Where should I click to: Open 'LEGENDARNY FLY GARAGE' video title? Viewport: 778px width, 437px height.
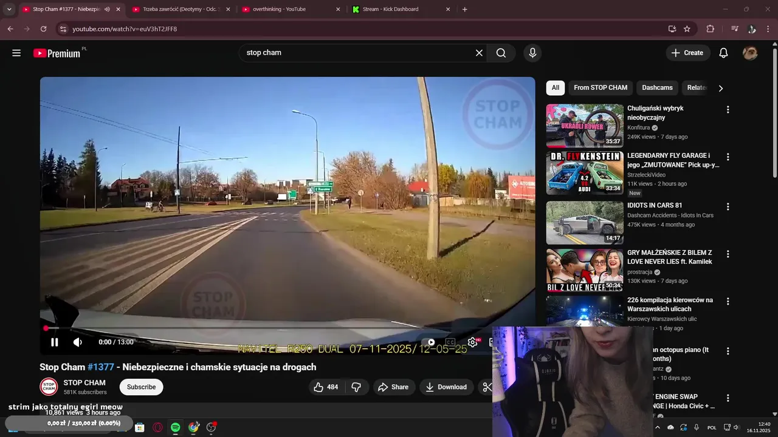(x=673, y=160)
